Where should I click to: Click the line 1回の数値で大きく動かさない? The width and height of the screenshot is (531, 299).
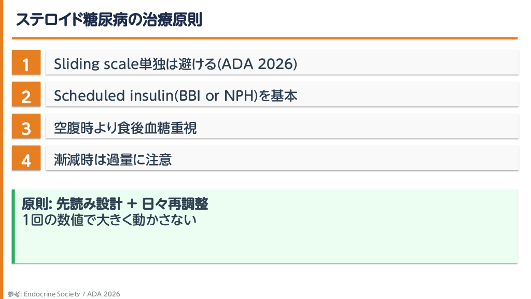point(109,220)
